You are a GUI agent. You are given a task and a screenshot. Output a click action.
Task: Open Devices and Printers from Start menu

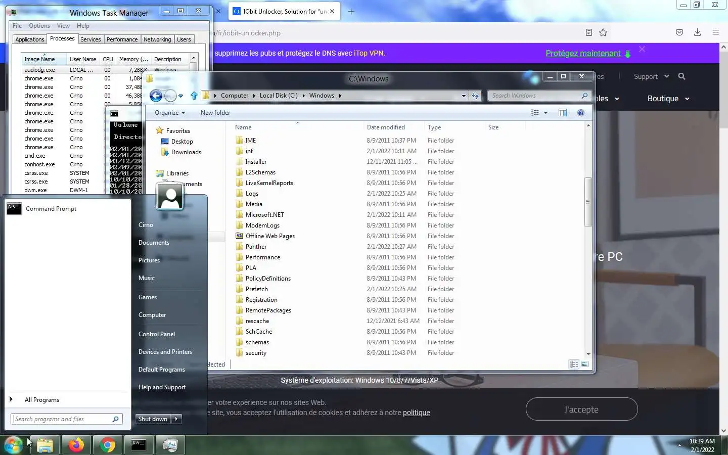click(x=165, y=352)
